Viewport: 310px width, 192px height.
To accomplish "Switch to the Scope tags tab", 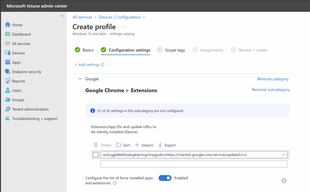I will pos(171,50).
